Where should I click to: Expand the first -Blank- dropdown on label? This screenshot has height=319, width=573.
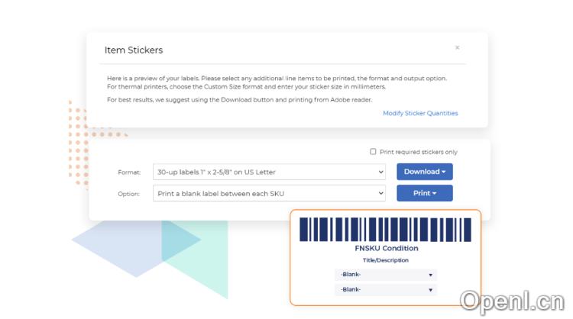coord(386,275)
